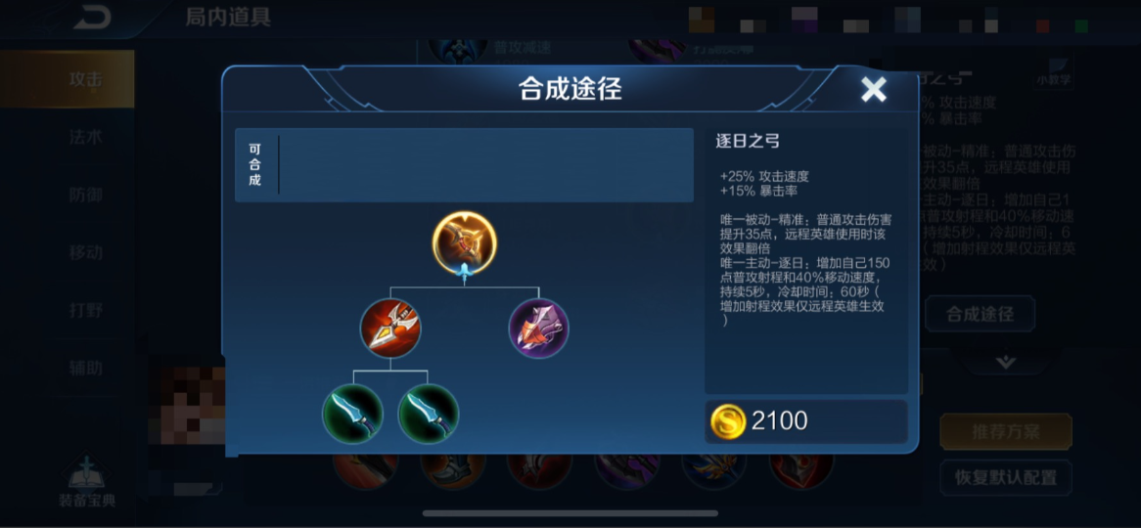Close the 合成途径 dialog
This screenshot has width=1141, height=528.
(874, 89)
